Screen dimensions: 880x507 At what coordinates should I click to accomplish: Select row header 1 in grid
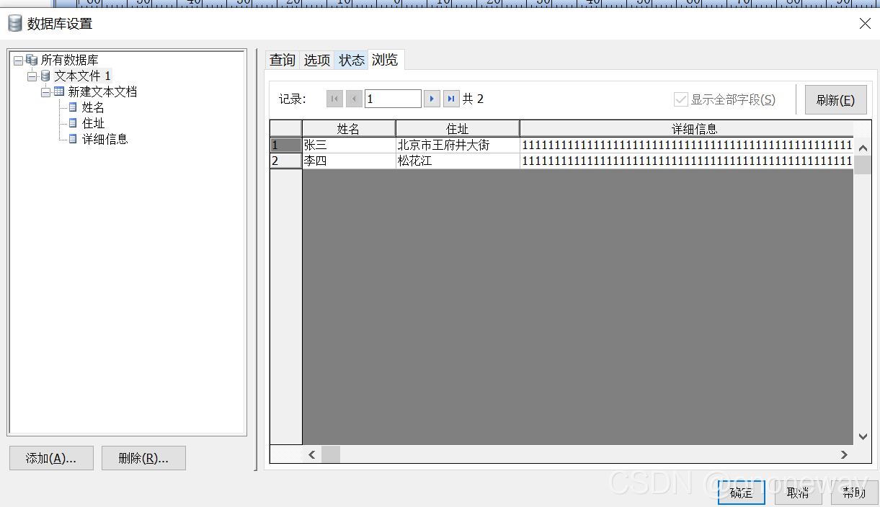coord(286,145)
